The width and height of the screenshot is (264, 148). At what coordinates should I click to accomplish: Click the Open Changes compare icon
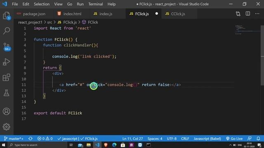[x=238, y=14]
